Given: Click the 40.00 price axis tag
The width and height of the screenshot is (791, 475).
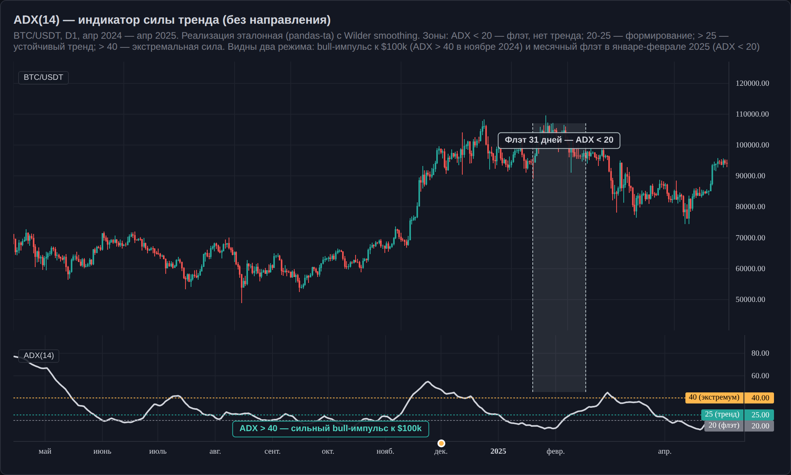Looking at the screenshot, I should tap(759, 398).
